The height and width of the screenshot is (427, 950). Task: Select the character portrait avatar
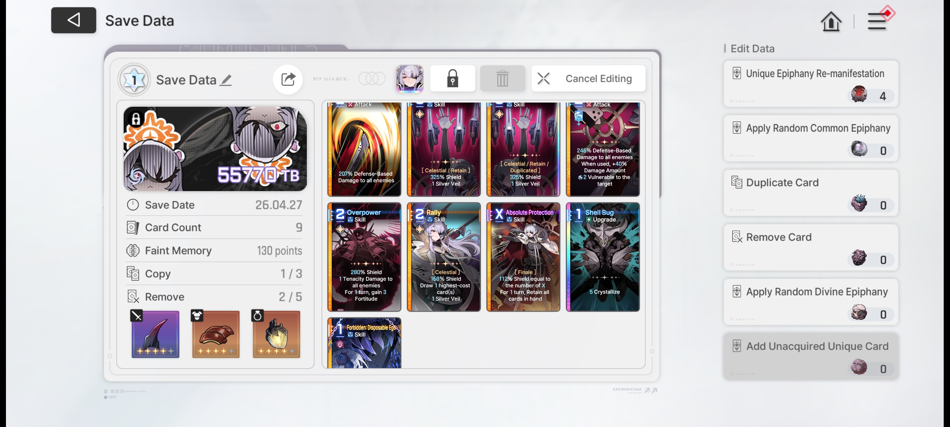(x=409, y=78)
